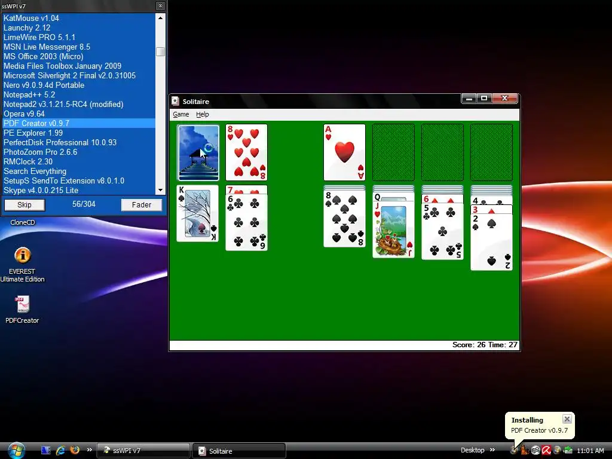This screenshot has width=612, height=459.
Task: Open the Windows Start orb
Action: (16, 451)
